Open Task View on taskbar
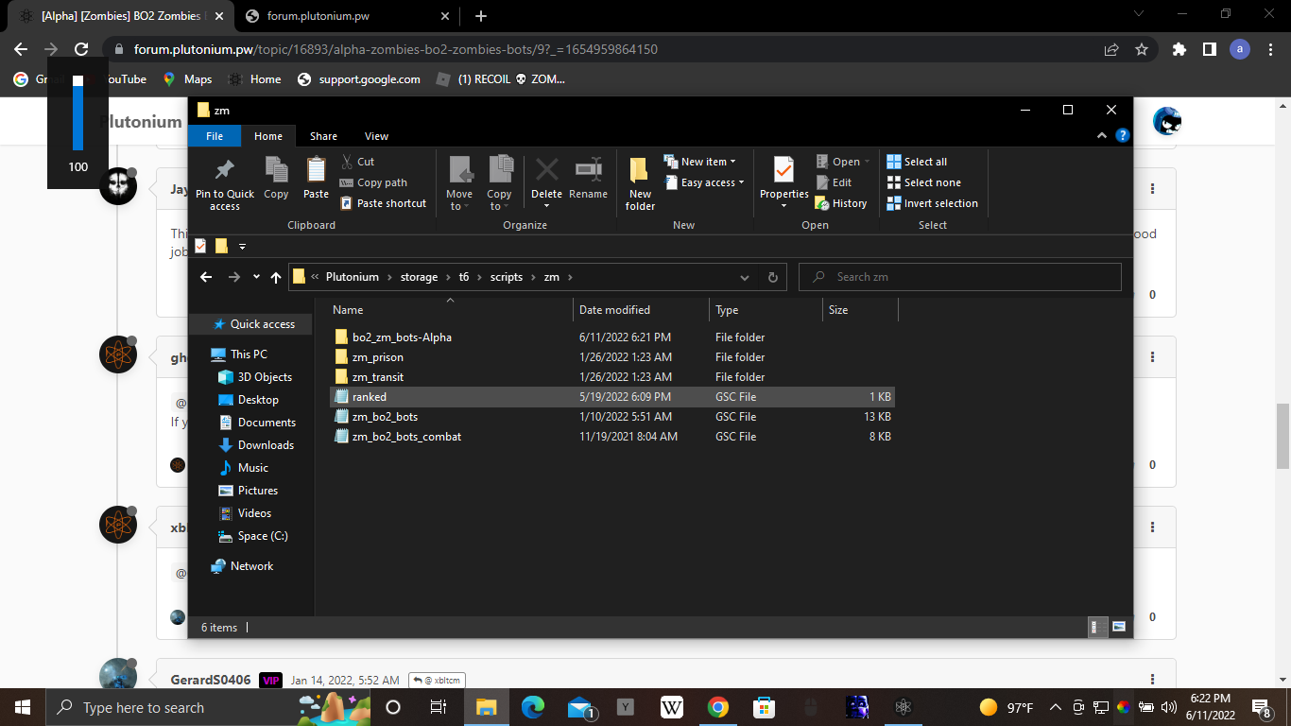Viewport: 1291px width, 726px height. [439, 707]
